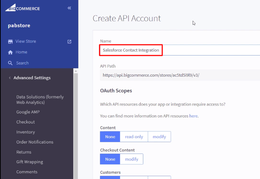Open Checkout settings in sidebar

coord(25,122)
